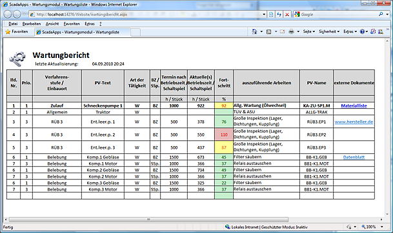This screenshot has width=393, height=233.
Task: Click the Allg. Wartung (Ölwechsel) cell
Action: tap(266, 106)
